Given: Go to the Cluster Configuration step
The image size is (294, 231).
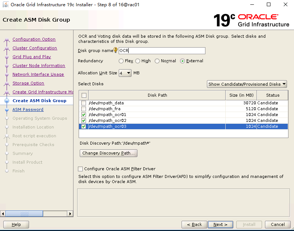Looking at the screenshot, I should coord(35,48).
